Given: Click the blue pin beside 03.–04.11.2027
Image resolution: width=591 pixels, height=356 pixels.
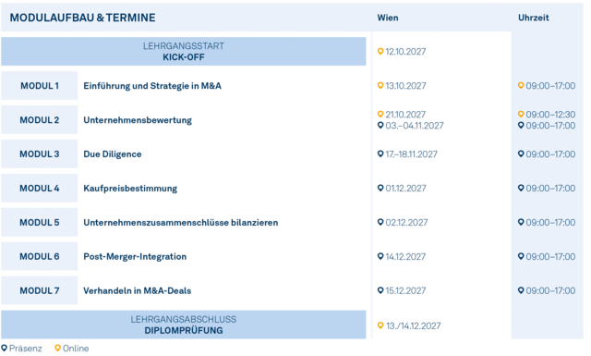Looking at the screenshot, I should coord(380,125).
